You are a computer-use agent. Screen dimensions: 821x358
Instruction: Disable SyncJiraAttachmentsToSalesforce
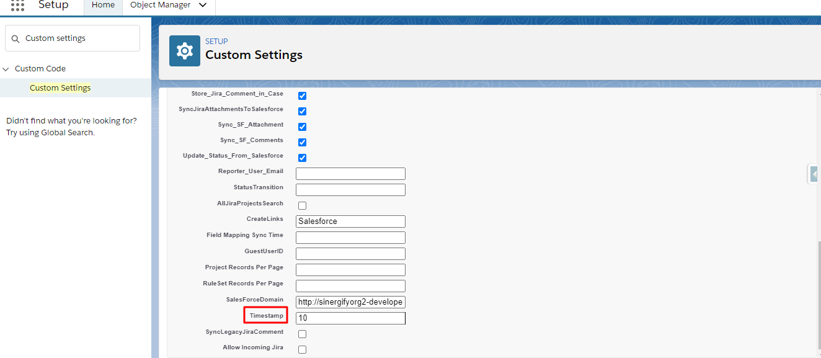click(302, 111)
